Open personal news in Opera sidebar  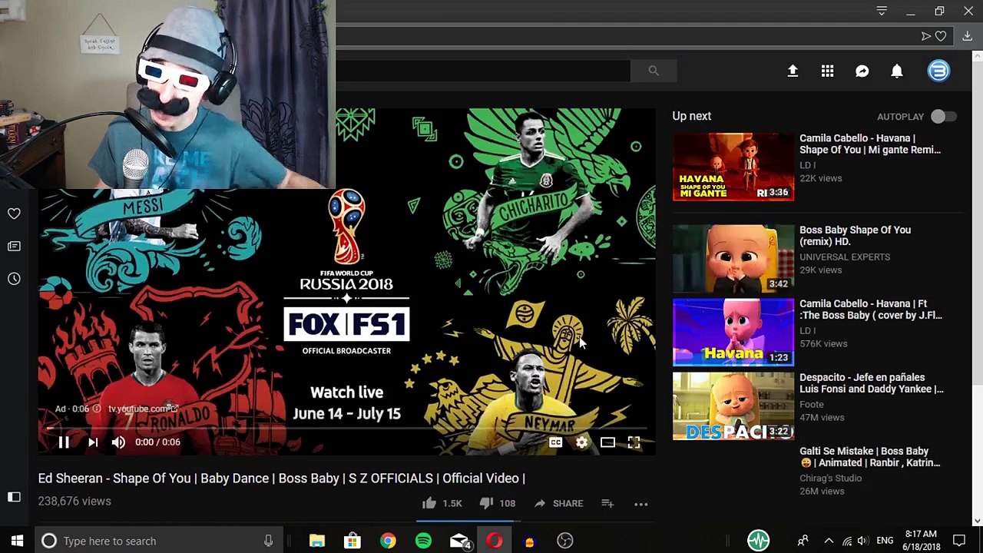[14, 246]
